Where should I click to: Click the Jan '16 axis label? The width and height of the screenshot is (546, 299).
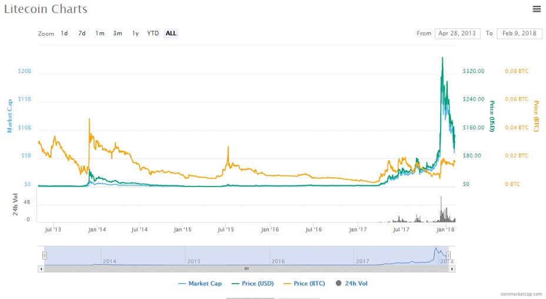(x=270, y=230)
